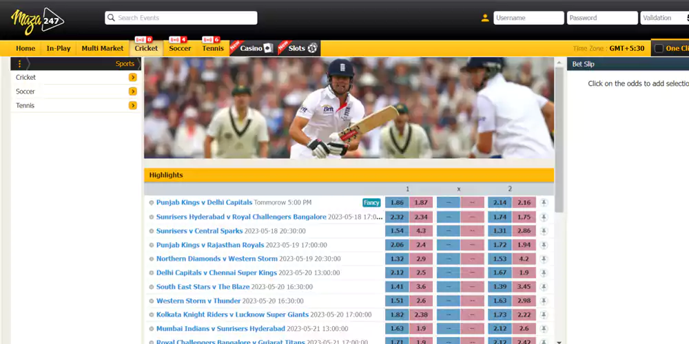Open Mumbai Indians v Sunrisers Hyderabad link
Screen dimensions: 689x344
point(220,329)
